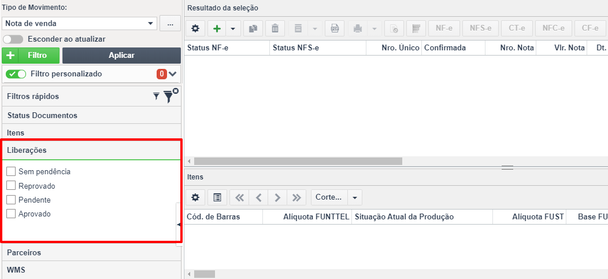This screenshot has height=279, width=608.
Task: Collapse the Liberações section
Action: pos(91,150)
